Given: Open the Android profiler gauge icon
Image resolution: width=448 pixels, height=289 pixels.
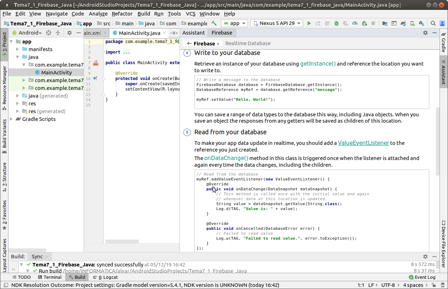Looking at the screenshot, I should coord(355,23).
